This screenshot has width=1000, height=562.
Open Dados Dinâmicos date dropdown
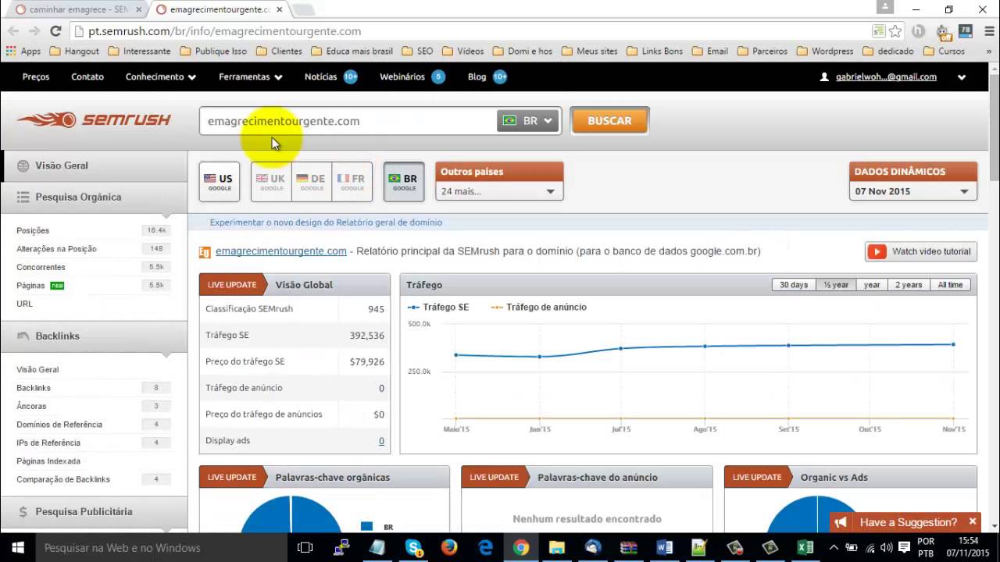tap(912, 191)
